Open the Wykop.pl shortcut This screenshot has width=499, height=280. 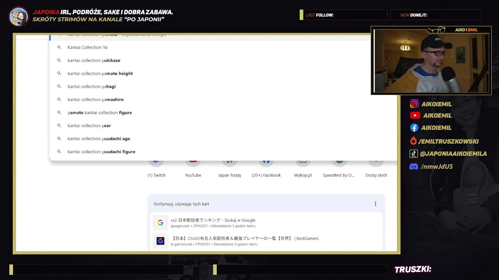[x=303, y=169]
